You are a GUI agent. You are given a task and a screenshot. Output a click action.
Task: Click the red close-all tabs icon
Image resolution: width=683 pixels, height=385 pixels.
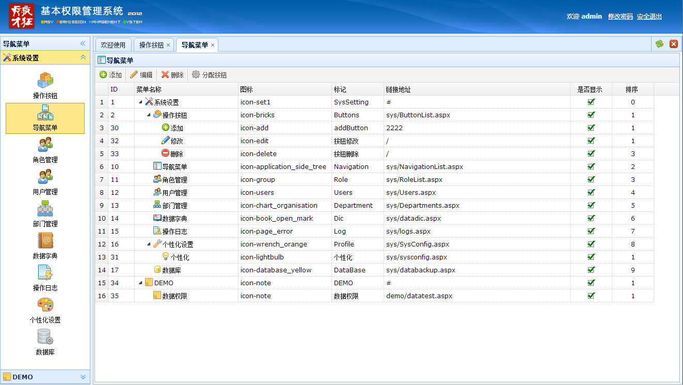(673, 44)
